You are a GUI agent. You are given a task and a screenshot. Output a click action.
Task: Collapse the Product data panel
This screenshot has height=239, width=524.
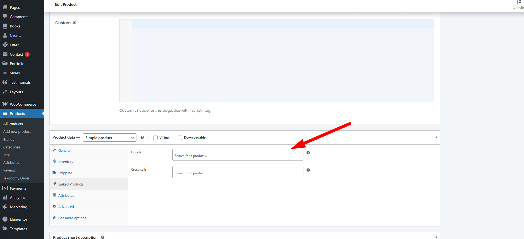(436, 137)
